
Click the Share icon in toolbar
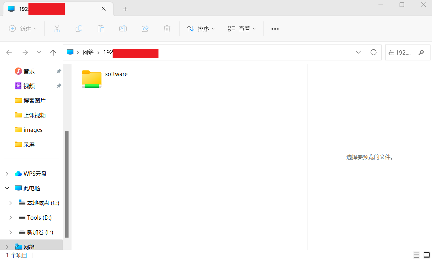(145, 29)
